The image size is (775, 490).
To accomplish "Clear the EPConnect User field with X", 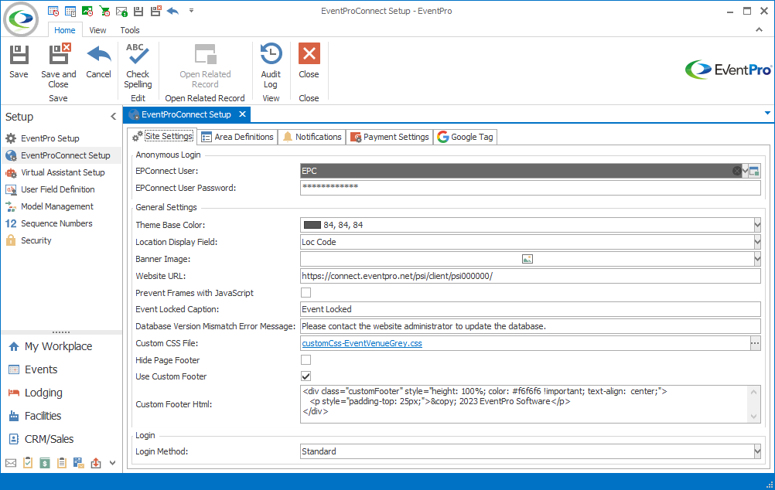I will [x=736, y=171].
